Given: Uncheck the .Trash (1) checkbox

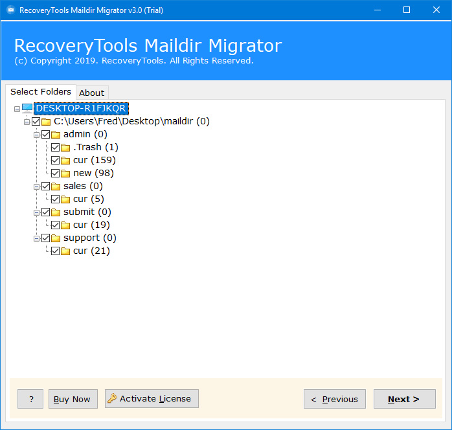Looking at the screenshot, I should tap(55, 147).
